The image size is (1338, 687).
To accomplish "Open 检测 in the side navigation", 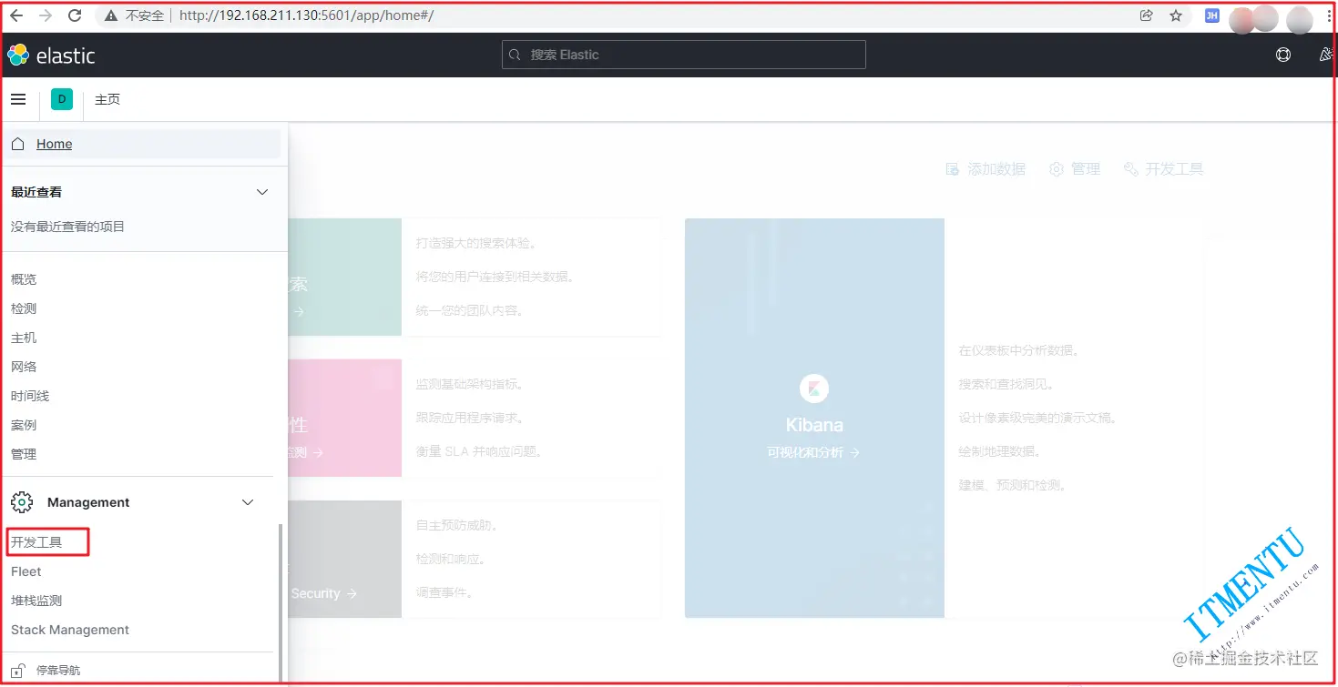I will click(24, 308).
